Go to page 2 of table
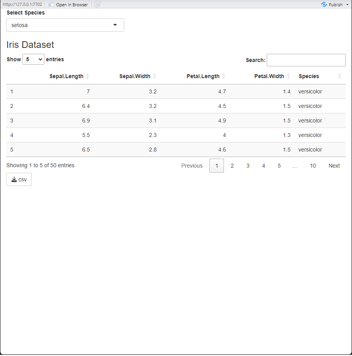 pos(232,166)
